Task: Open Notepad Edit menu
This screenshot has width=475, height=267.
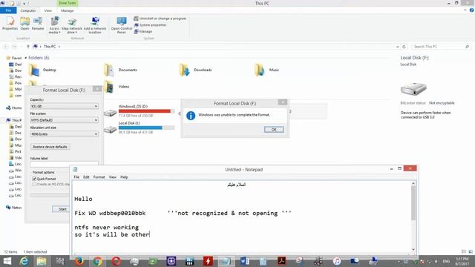Action: pyautogui.click(x=86, y=177)
